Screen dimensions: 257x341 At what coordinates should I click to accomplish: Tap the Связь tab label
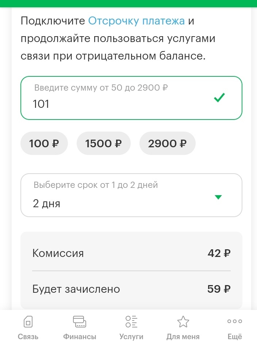28,337
